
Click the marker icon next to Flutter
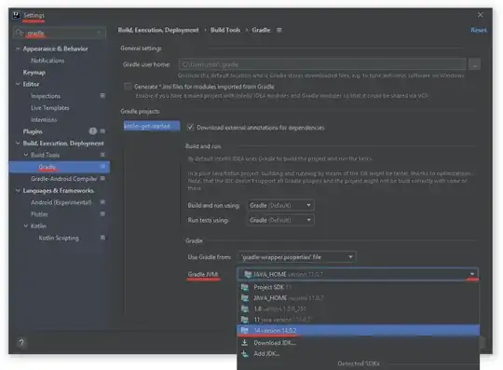(x=102, y=213)
